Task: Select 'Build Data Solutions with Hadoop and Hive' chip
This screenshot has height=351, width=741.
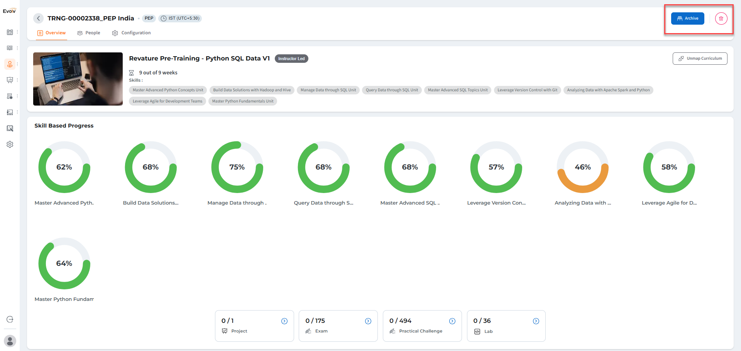Action: [x=252, y=90]
